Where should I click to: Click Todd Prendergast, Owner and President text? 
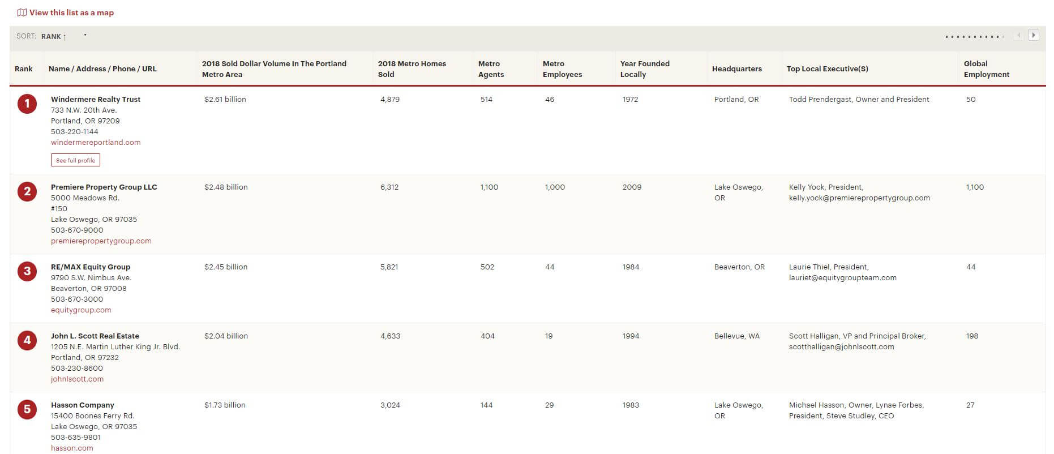[859, 99]
